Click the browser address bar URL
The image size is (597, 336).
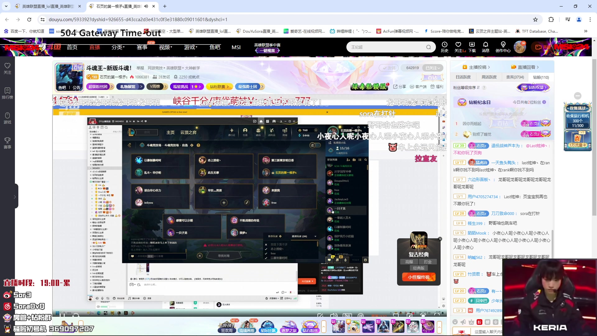click(138, 19)
